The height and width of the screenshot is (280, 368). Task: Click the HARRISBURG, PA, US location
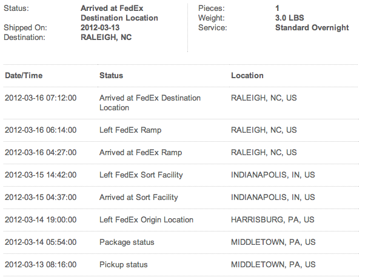(272, 220)
